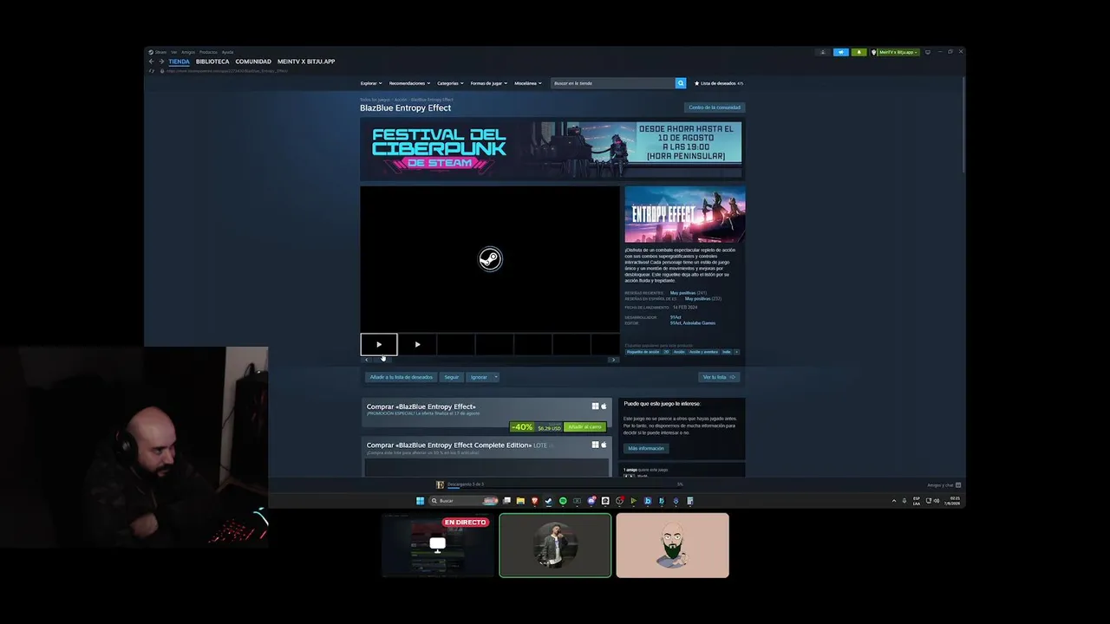
Task: Click the Festival del Ciberpunk banner
Action: tap(552, 149)
